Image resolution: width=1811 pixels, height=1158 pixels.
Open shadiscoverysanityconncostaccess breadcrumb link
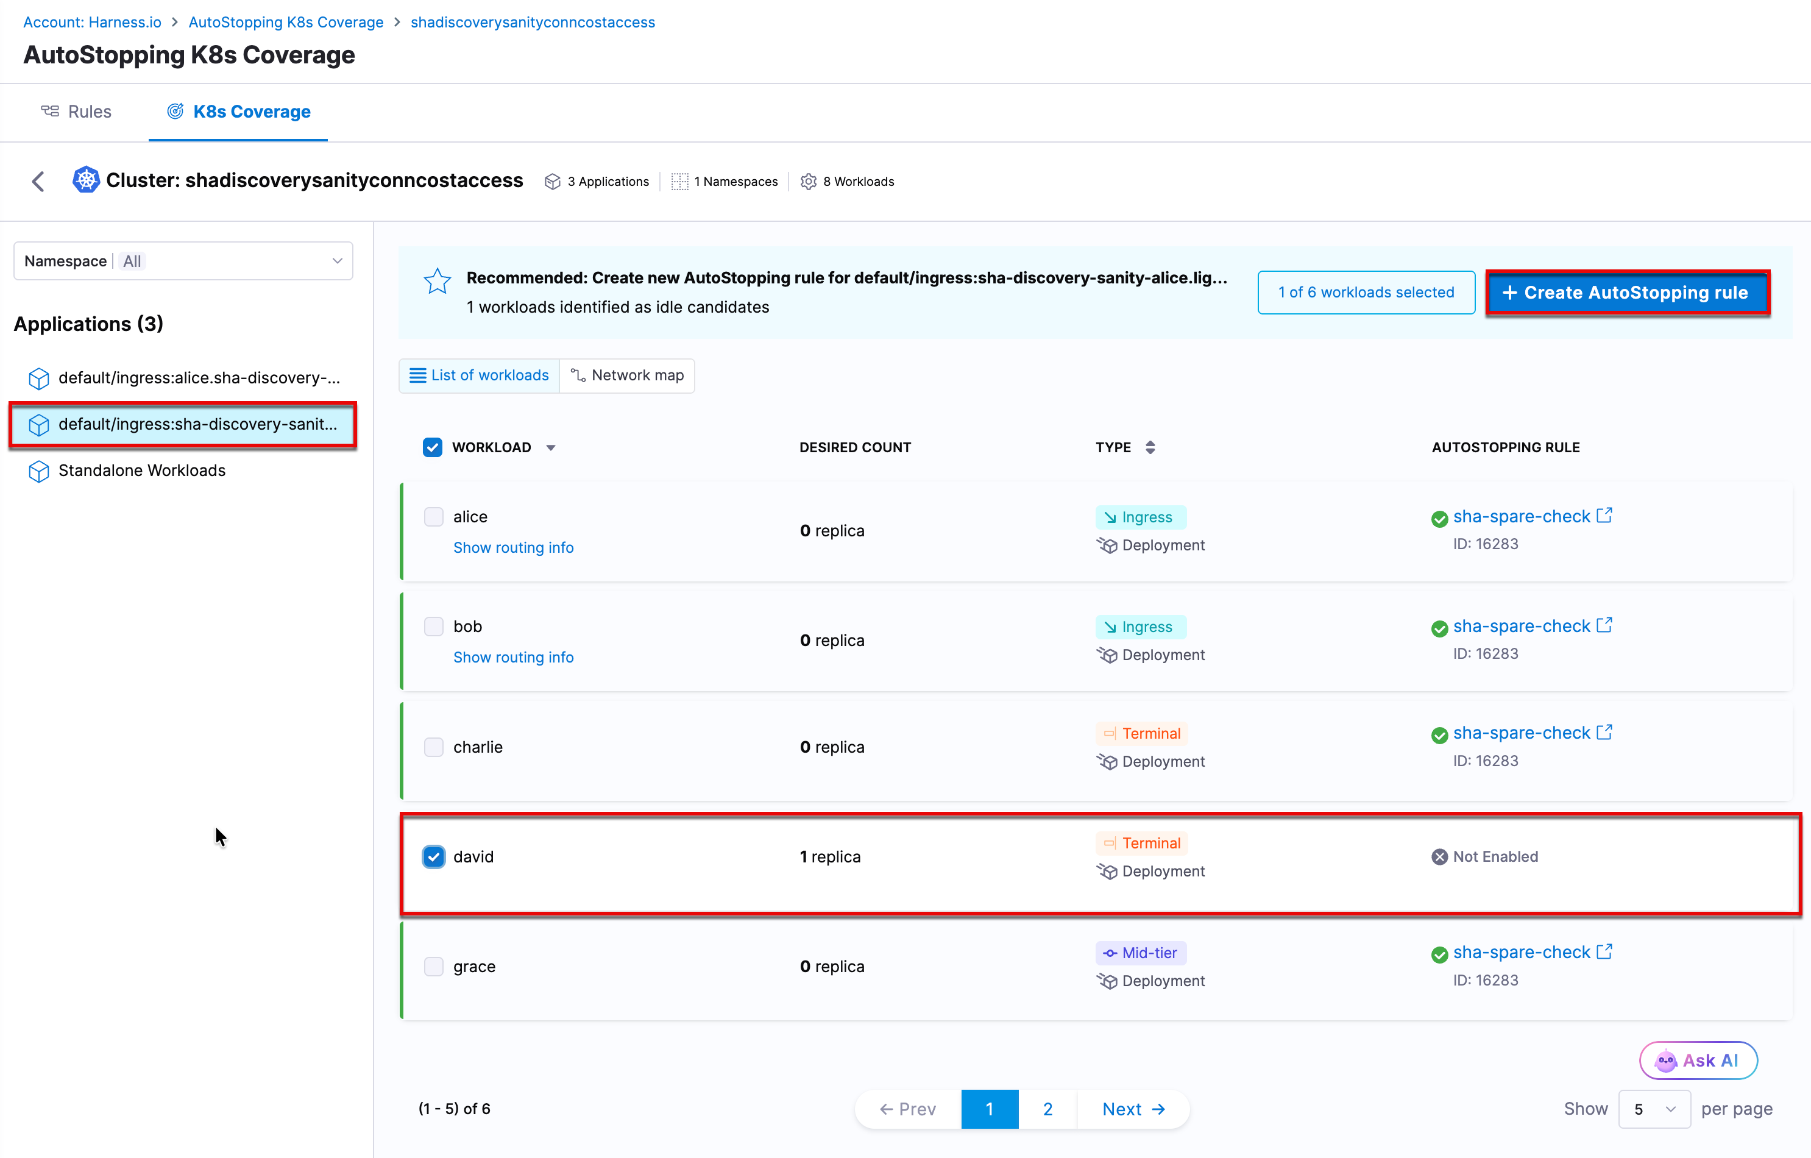point(533,22)
